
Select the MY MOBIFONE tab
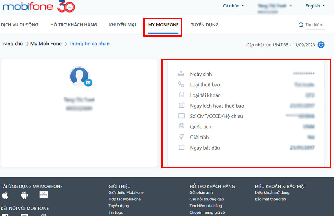coord(163,25)
